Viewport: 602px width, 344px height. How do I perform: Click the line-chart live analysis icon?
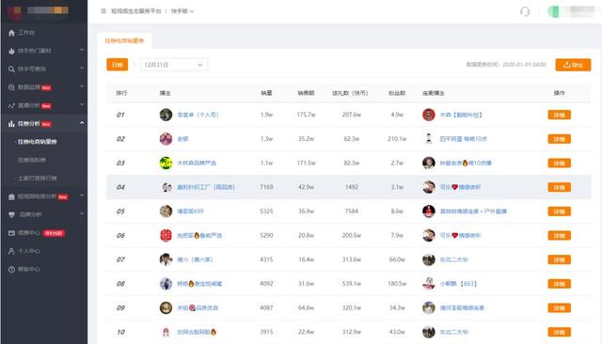click(11, 105)
